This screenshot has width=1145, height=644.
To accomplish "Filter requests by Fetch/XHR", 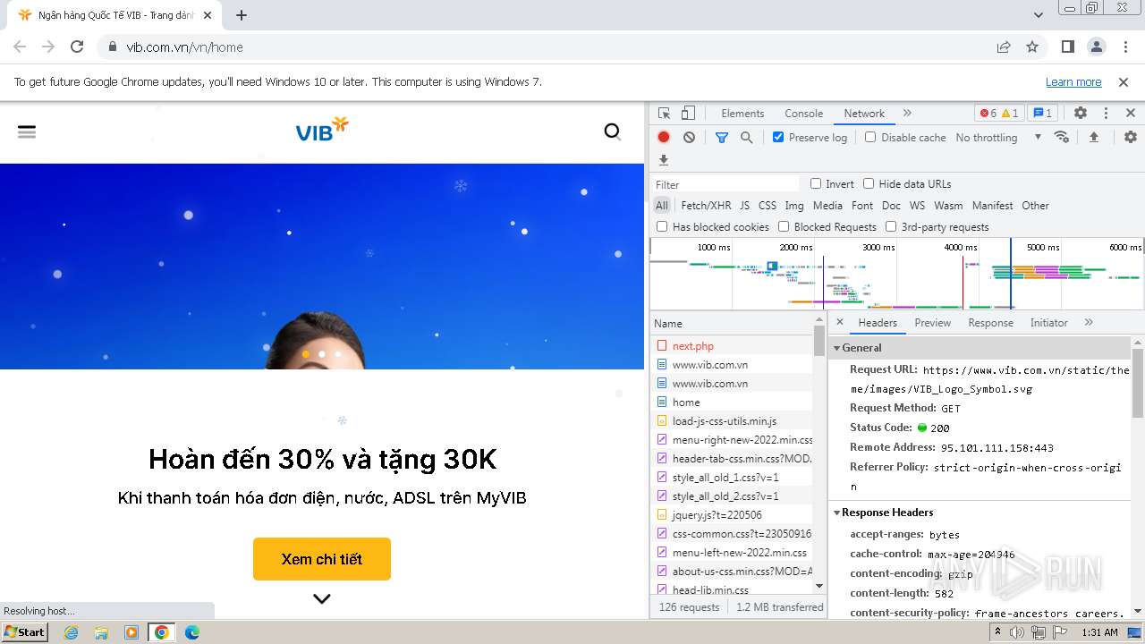I will point(706,206).
